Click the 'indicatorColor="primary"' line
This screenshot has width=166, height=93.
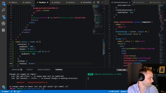[135, 61]
